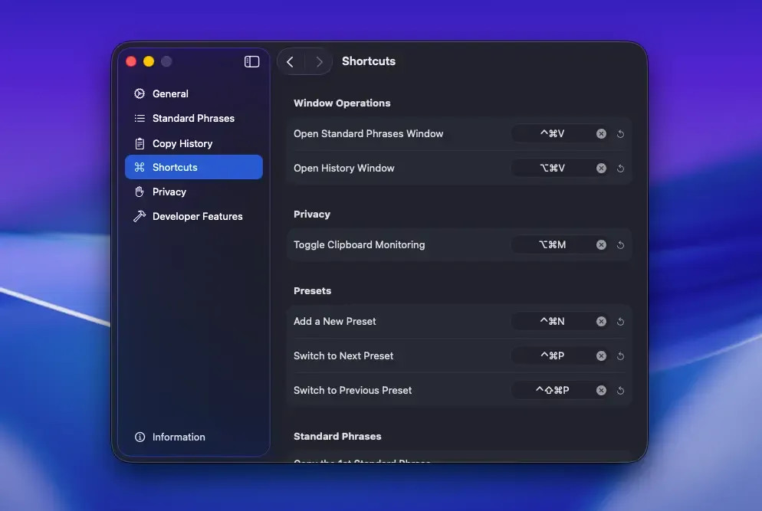Image resolution: width=762 pixels, height=511 pixels.
Task: Click the Standard Phrases list icon
Action: [140, 119]
